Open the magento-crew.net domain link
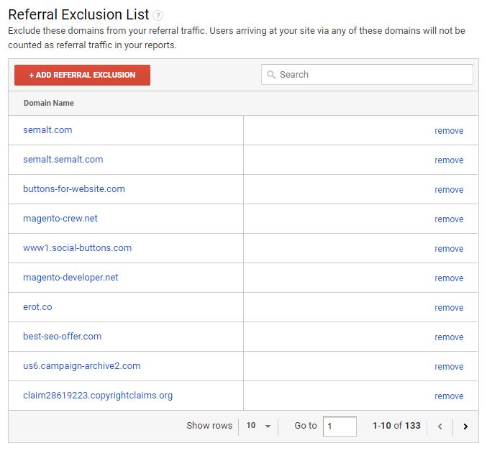This screenshot has height=456, width=487. [60, 219]
